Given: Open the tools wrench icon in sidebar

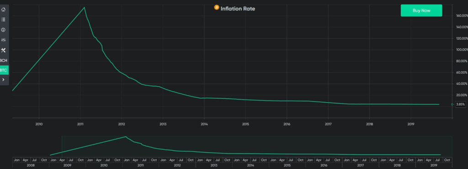Looking at the screenshot, I should coord(3,50).
